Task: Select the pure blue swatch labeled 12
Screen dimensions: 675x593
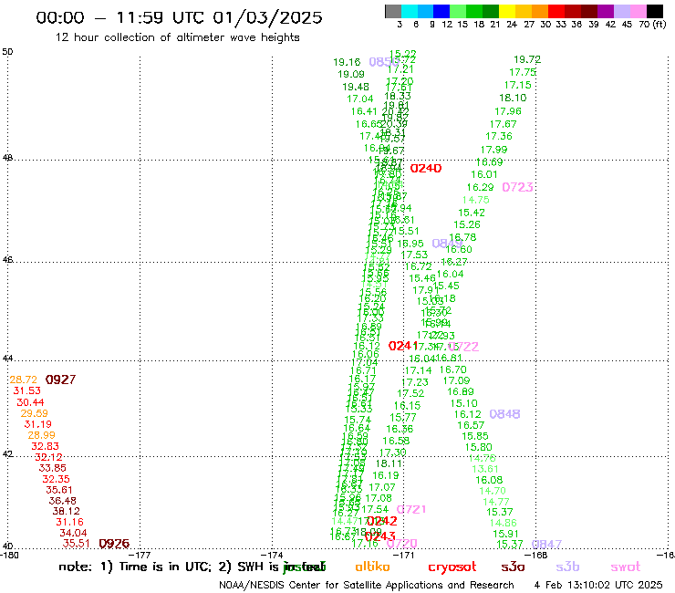Action: 441,11
